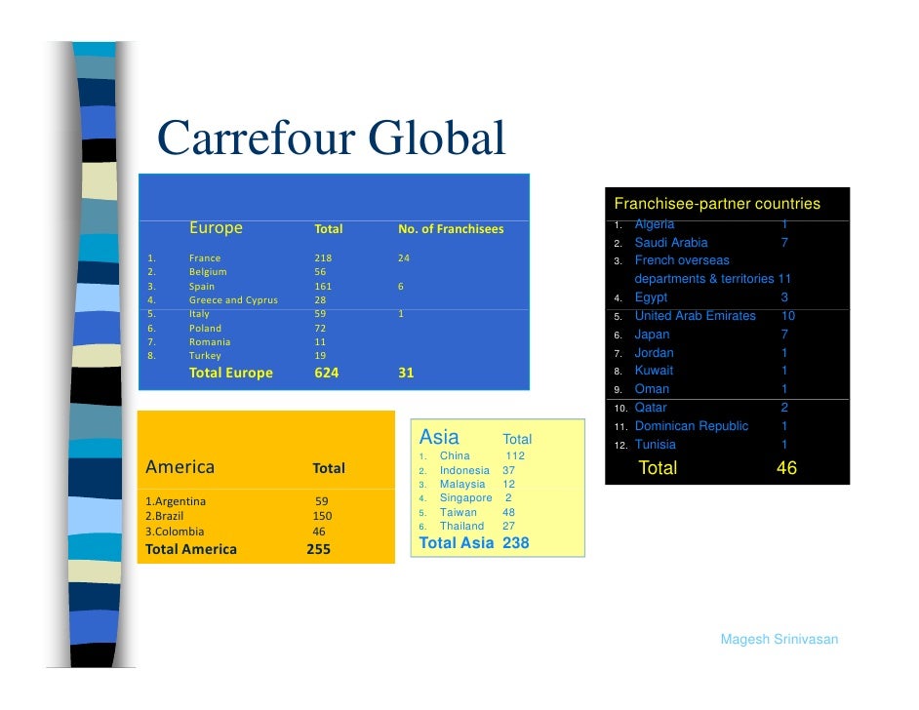Select the 'Indonesia' row label
This screenshot has height=710, width=919.
pyautogui.click(x=464, y=470)
